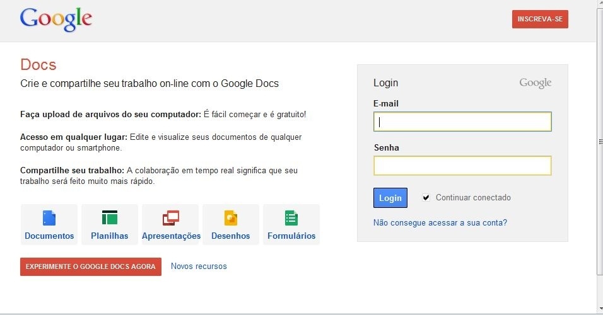Click the Docs heading
Image resolution: width=603 pixels, height=315 pixels.
click(38, 64)
